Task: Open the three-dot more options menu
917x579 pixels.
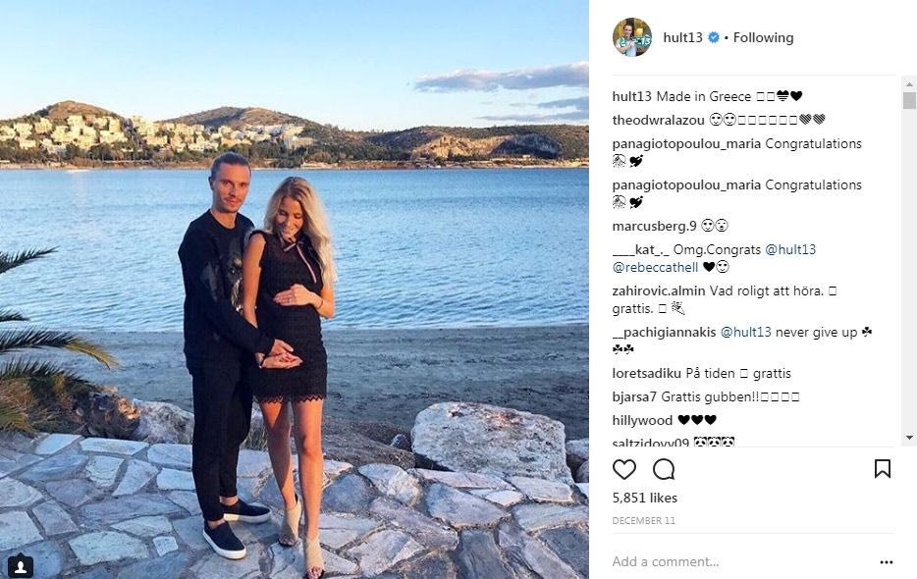Action: click(887, 562)
